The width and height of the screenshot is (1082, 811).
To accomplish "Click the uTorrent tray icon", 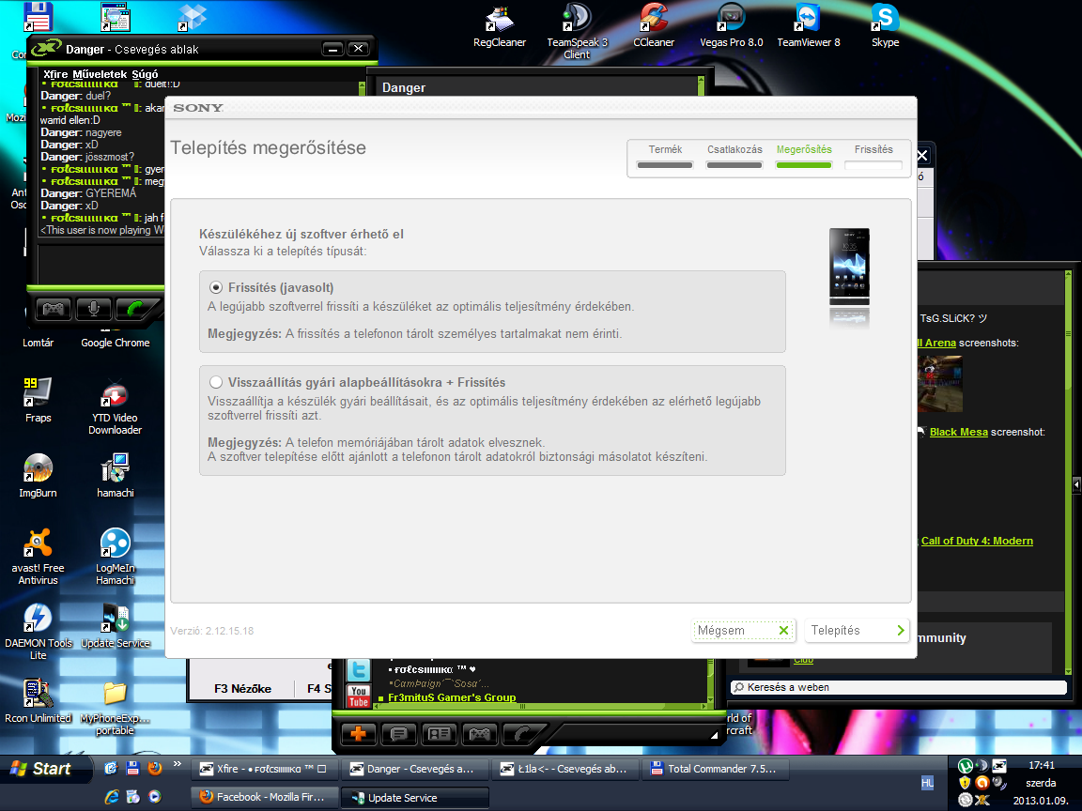I will [966, 766].
